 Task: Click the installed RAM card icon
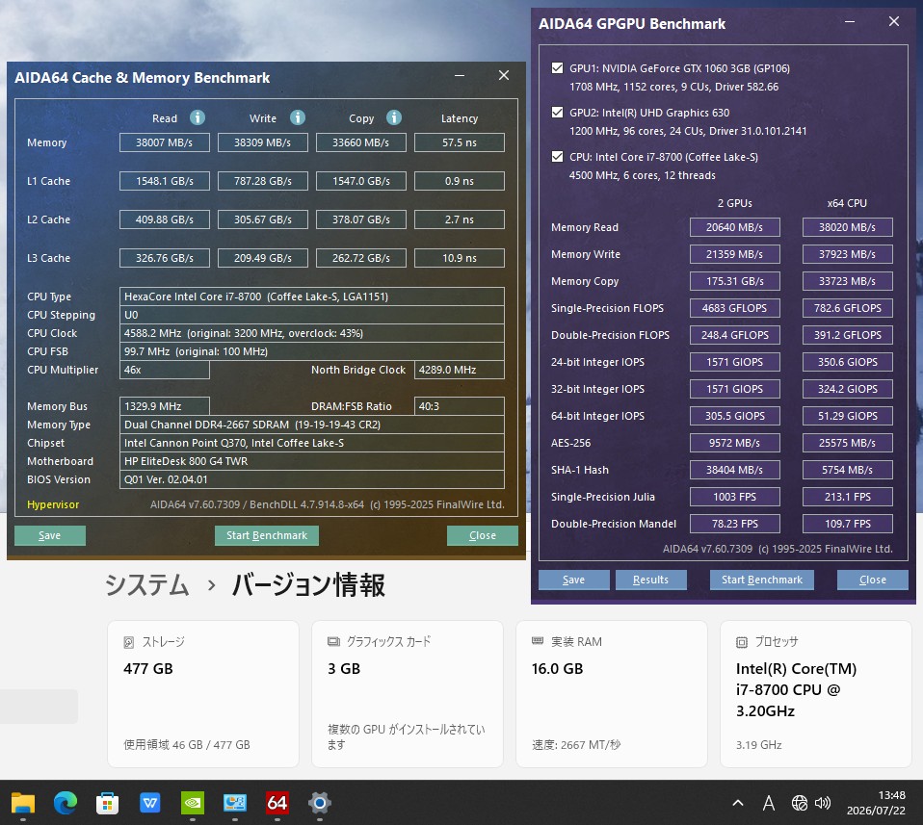click(x=538, y=641)
